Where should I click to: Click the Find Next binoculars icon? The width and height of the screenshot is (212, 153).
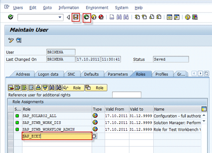tap(126, 17)
